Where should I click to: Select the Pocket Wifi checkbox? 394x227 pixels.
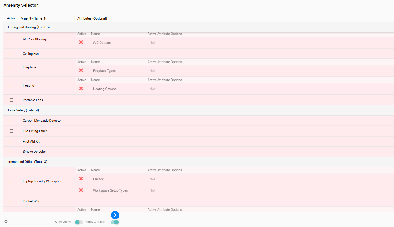(x=11, y=201)
